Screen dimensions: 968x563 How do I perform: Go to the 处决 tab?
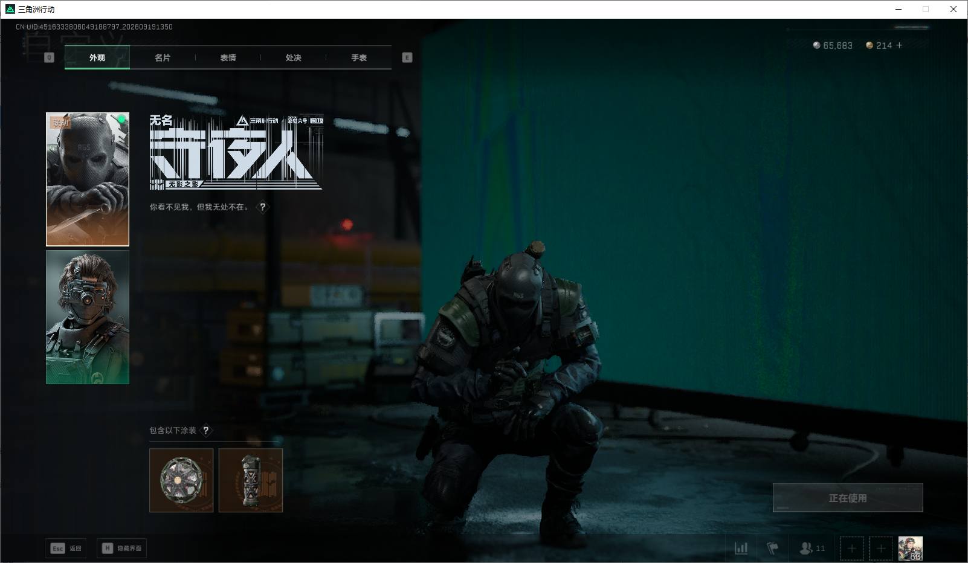293,57
